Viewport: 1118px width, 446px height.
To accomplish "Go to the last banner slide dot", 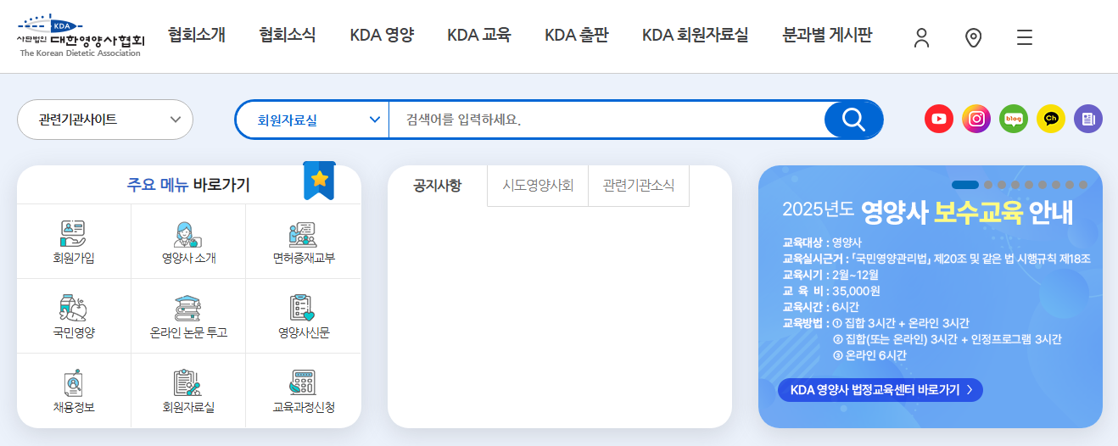I will (1082, 184).
